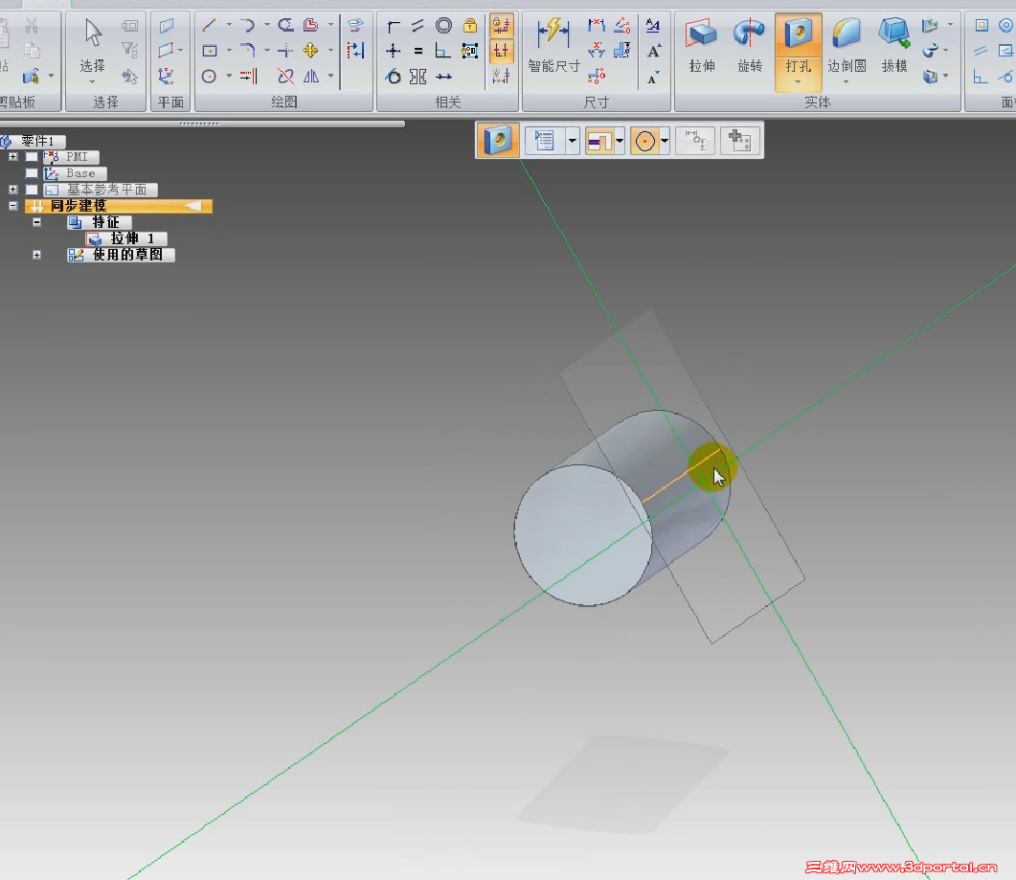Image resolution: width=1016 pixels, height=880 pixels.
Task: Toggle the PMI visibility checkbox
Action: (31, 157)
